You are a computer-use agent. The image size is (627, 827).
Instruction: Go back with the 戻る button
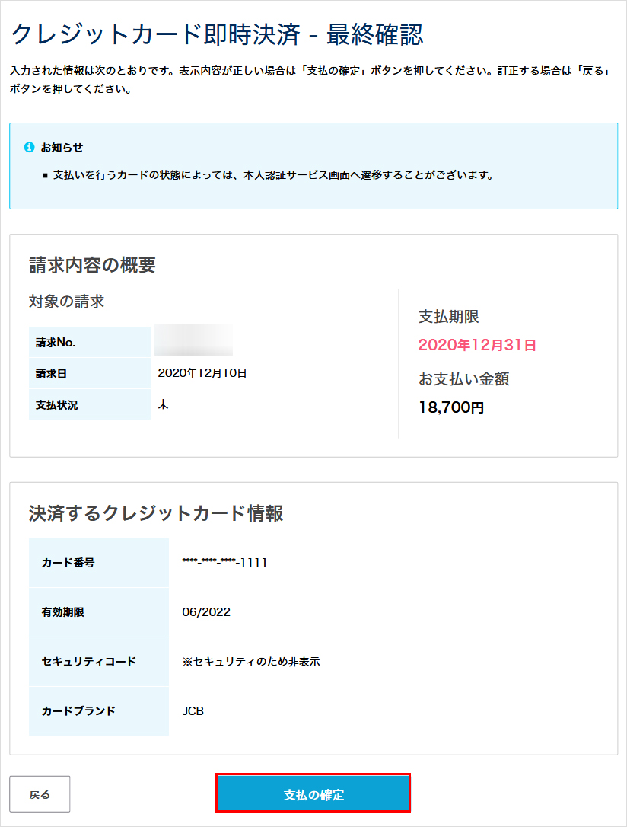click(40, 794)
